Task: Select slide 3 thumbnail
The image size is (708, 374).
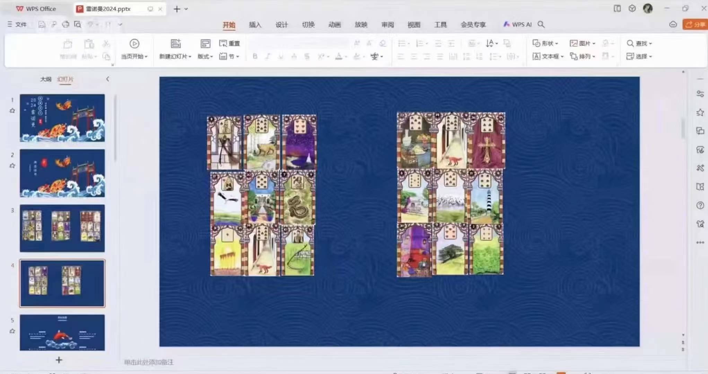Action: (62, 228)
